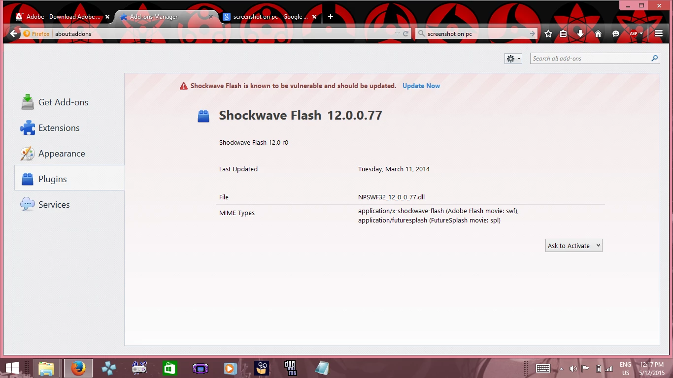Open the Appearance category
Viewport: 673px width, 378px height.
pyautogui.click(x=69, y=154)
